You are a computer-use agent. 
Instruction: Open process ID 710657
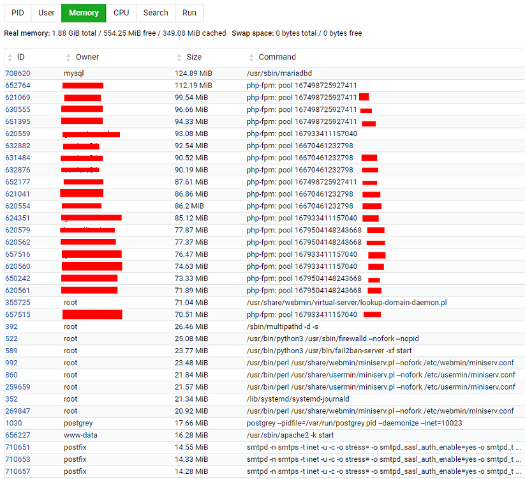pos(18,471)
